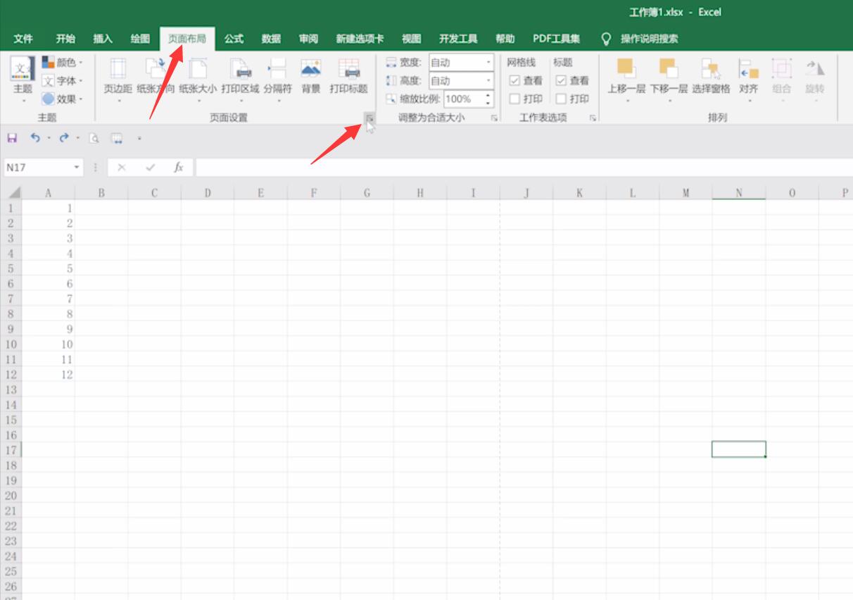This screenshot has width=853, height=600.
Task: Open the Undo history dropdown arrow
Action: 49,138
